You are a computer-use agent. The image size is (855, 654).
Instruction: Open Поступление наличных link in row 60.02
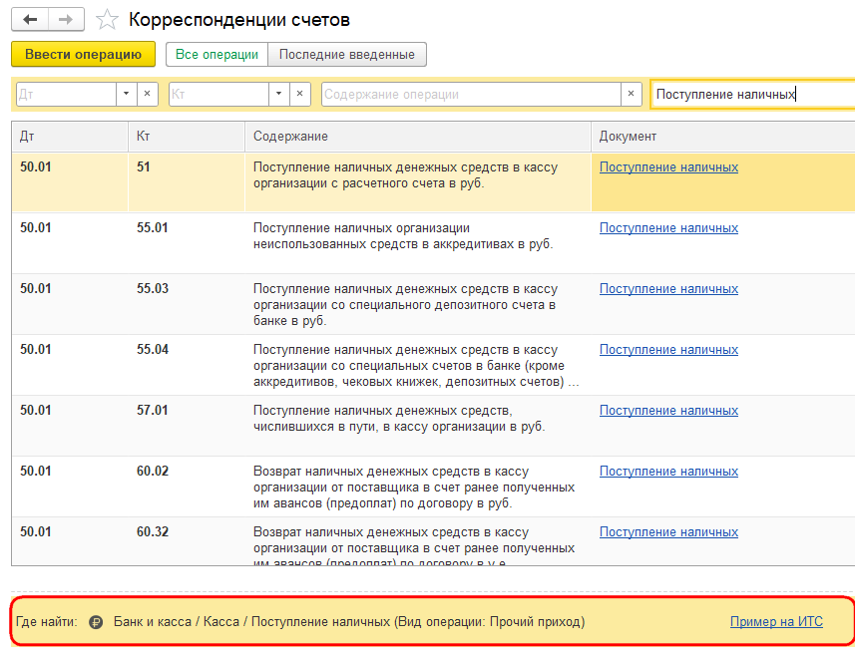[x=669, y=471]
